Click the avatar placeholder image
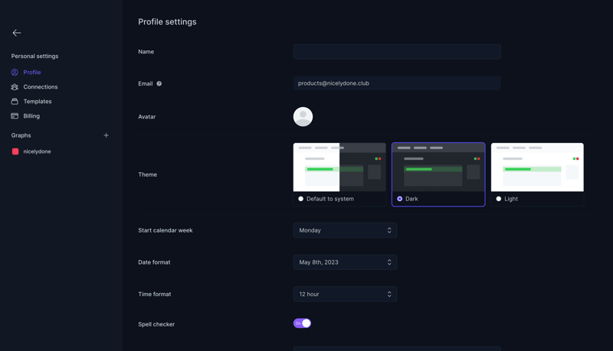The width and height of the screenshot is (613, 351). click(303, 116)
